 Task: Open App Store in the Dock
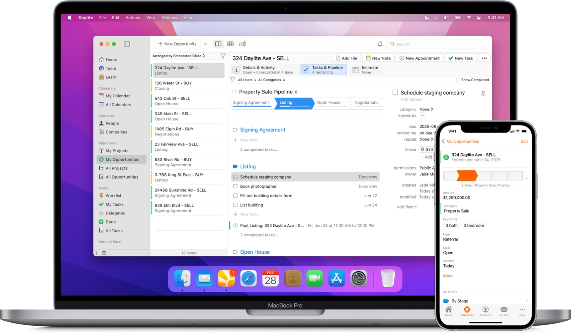click(336, 278)
